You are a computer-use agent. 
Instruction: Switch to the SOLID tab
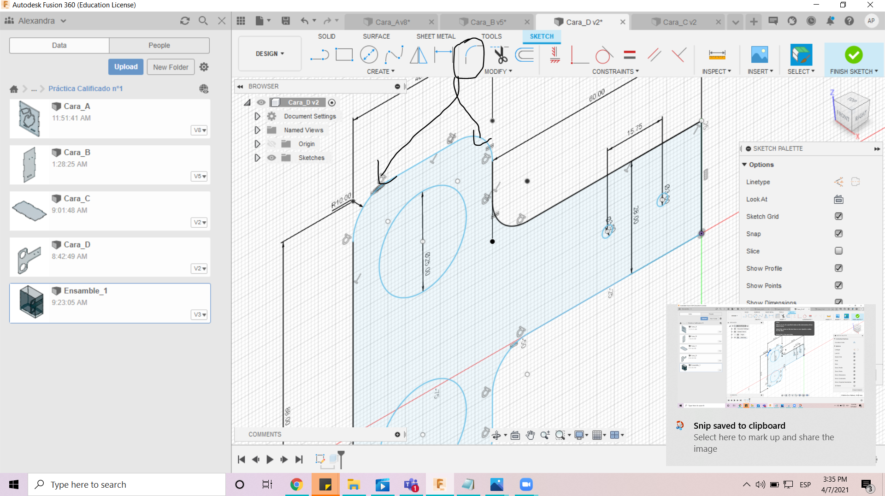(326, 36)
